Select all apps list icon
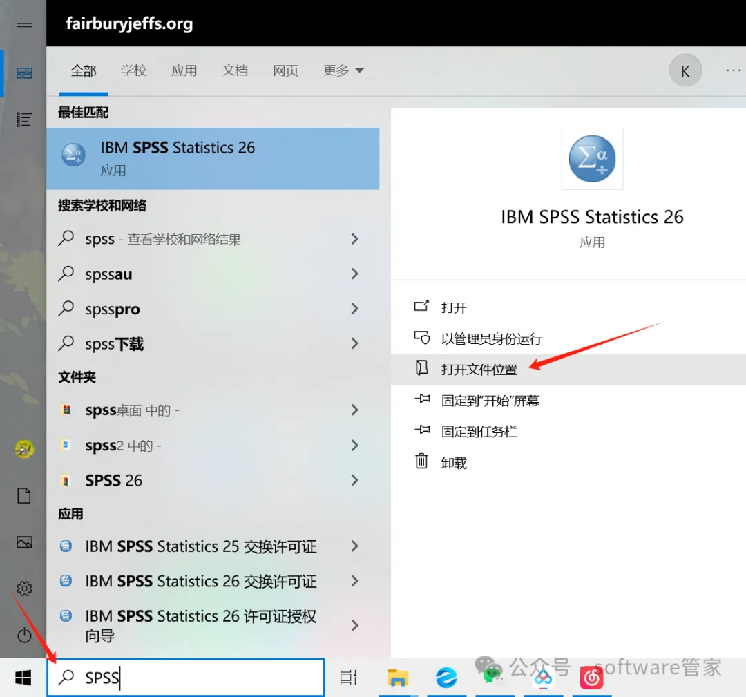Screen dimensions: 746x697 coord(23,119)
